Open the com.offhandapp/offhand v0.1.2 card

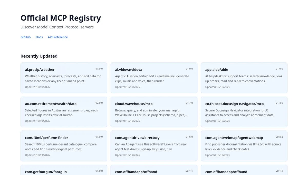click(244, 170)
